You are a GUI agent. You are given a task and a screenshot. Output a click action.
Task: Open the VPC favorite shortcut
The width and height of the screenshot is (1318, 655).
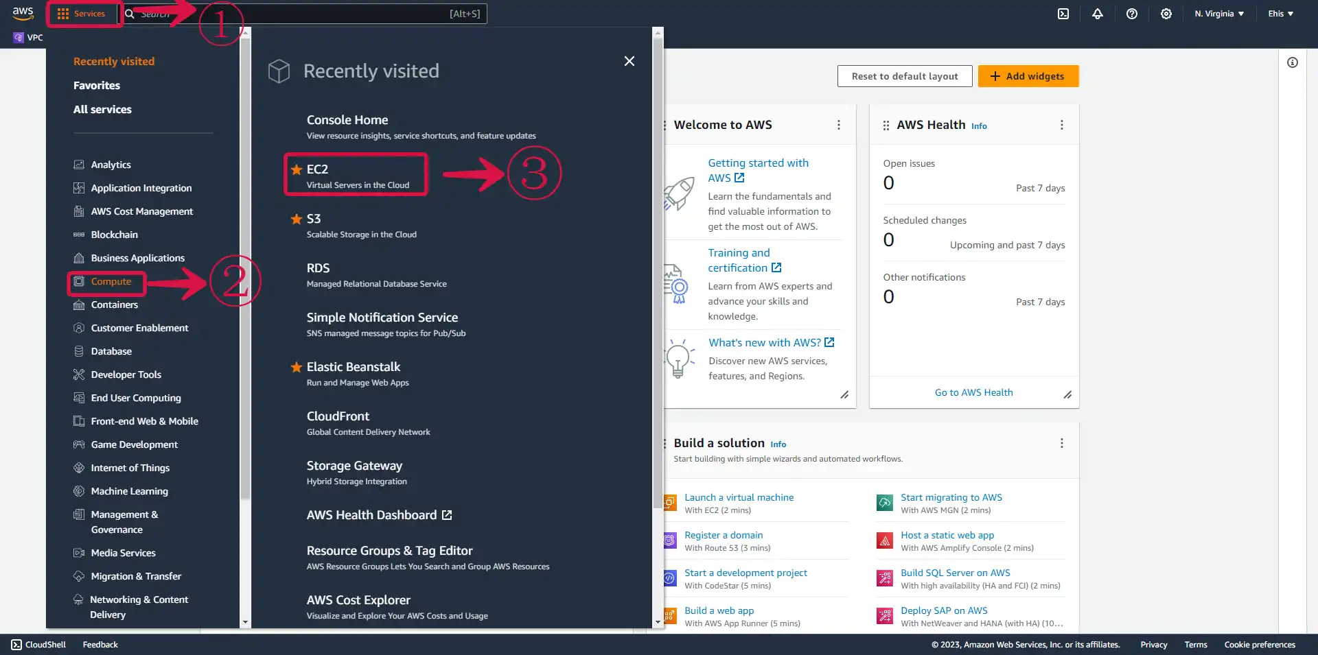pyautogui.click(x=28, y=38)
